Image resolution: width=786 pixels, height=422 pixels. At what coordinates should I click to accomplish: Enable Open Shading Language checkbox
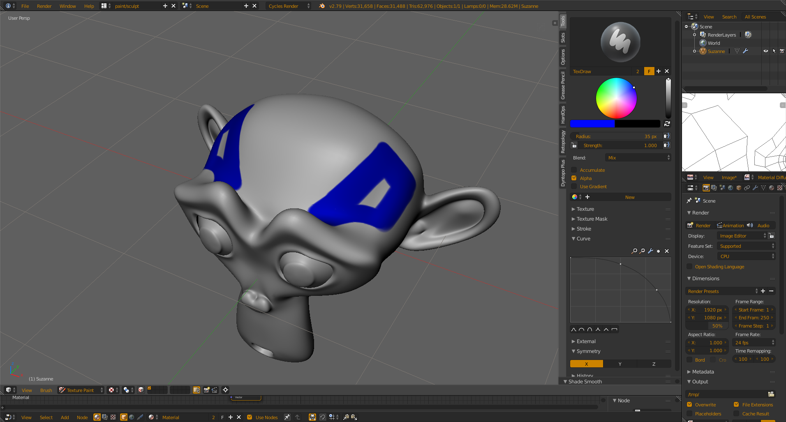[x=689, y=267]
